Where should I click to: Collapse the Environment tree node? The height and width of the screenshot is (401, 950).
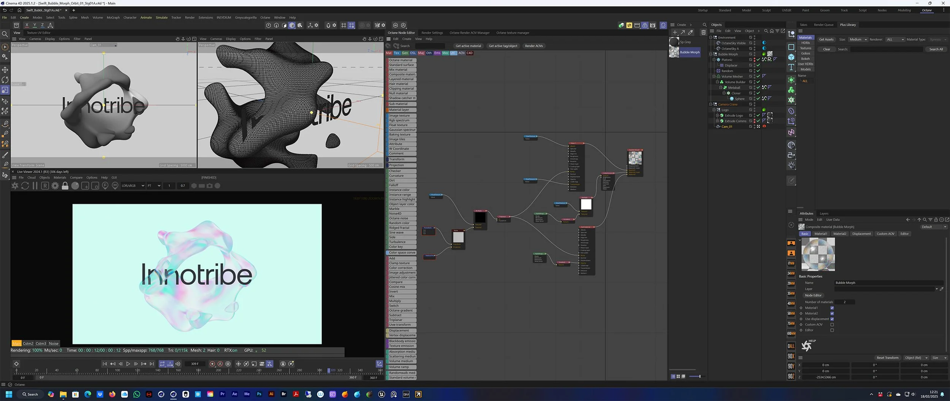[711, 37]
